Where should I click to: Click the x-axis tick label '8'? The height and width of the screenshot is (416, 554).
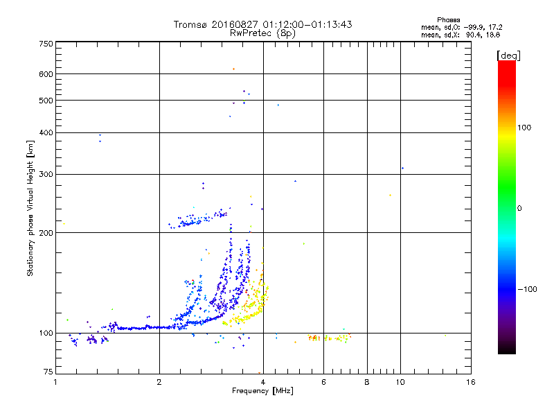click(x=367, y=382)
